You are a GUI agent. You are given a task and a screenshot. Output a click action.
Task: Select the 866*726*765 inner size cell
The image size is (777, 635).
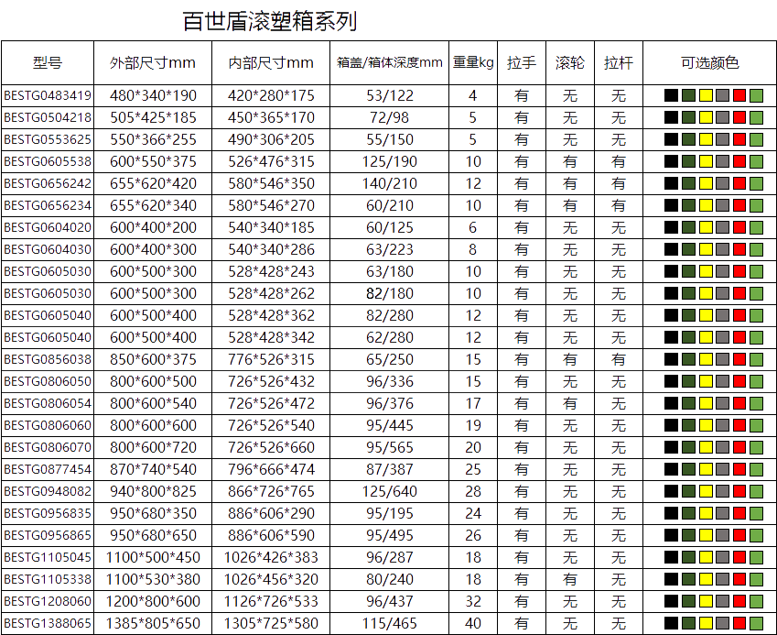271,491
